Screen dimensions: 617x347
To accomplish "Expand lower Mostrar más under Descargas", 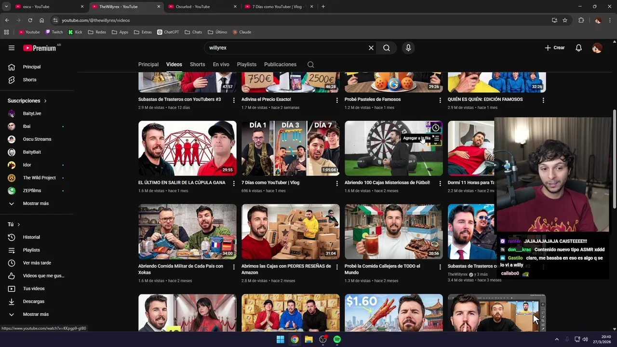I will point(37,314).
